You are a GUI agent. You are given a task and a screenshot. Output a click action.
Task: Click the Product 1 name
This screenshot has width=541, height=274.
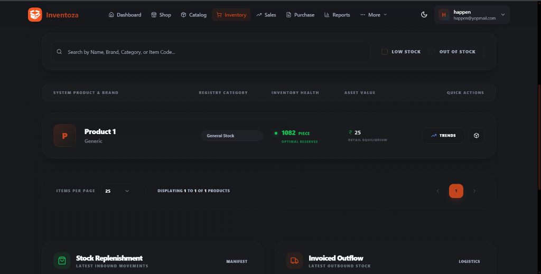[100, 131]
